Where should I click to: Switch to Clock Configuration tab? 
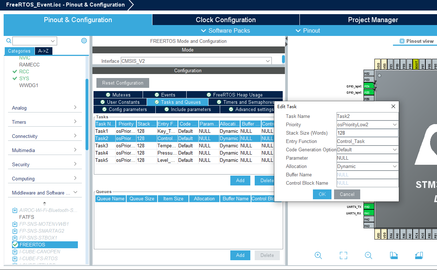coord(226,20)
